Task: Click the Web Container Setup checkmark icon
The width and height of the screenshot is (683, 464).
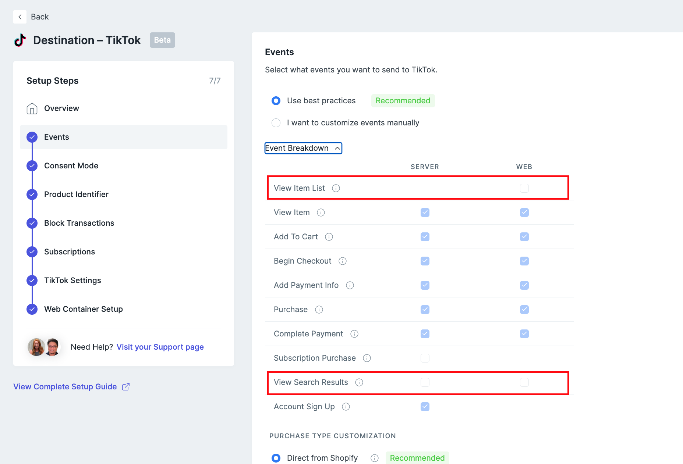Action: pyautogui.click(x=32, y=309)
